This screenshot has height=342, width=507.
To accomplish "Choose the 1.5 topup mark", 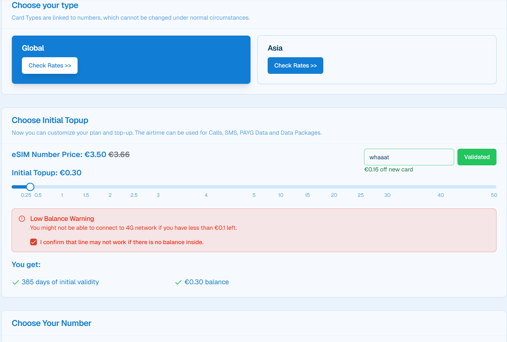I will pyautogui.click(x=86, y=195).
